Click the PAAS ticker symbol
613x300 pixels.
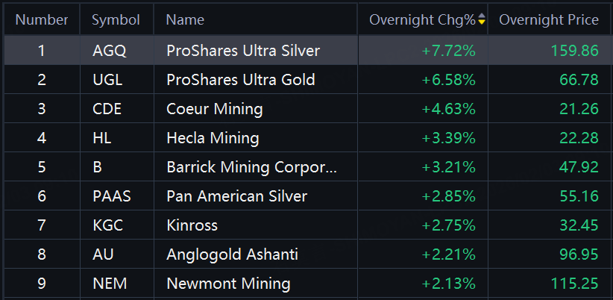(110, 196)
